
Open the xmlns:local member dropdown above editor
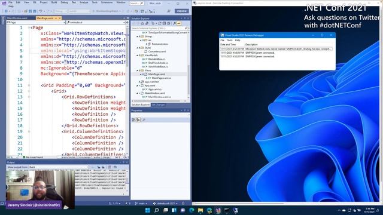point(96,22)
